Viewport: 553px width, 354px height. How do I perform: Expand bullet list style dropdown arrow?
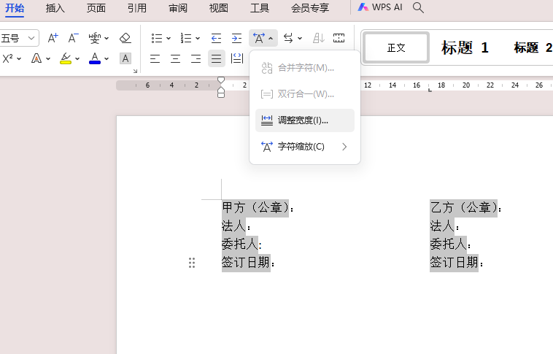[169, 38]
